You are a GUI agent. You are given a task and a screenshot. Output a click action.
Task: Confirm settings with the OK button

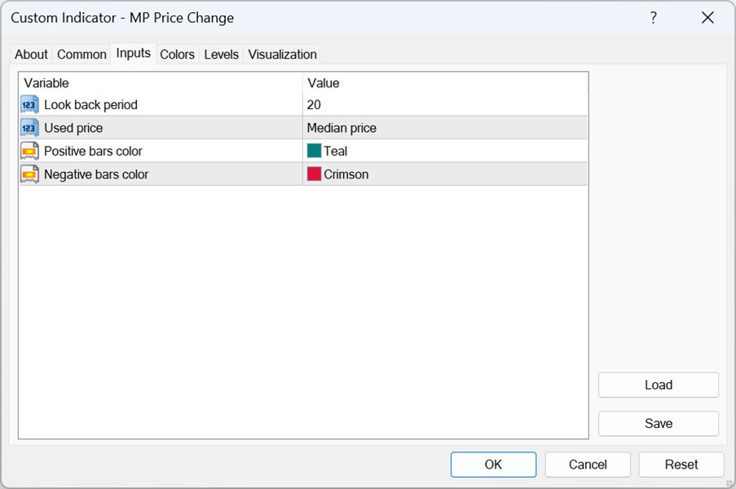[x=493, y=465]
